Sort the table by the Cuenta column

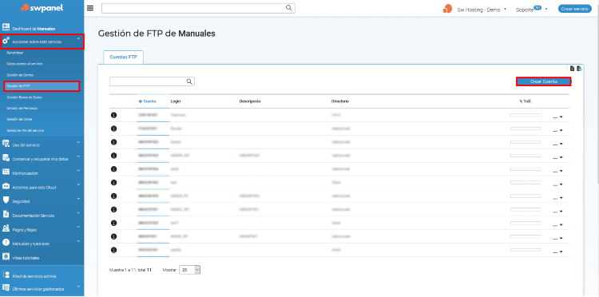pos(148,101)
